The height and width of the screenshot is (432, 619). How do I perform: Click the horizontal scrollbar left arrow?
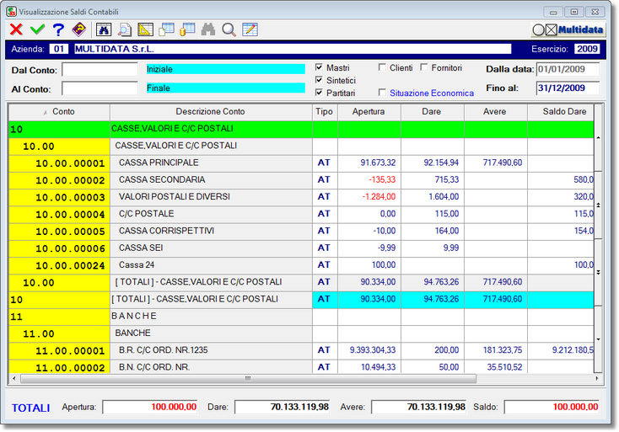(14, 378)
